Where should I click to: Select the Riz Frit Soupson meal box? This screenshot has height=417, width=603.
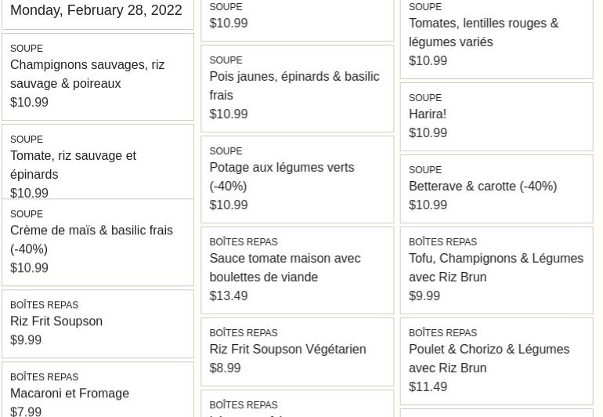[x=56, y=321]
